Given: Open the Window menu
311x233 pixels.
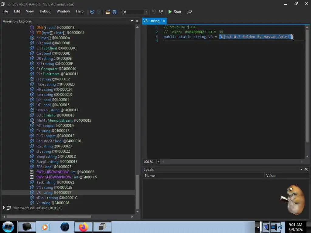Looking at the screenshot, I should (x=63, y=11).
